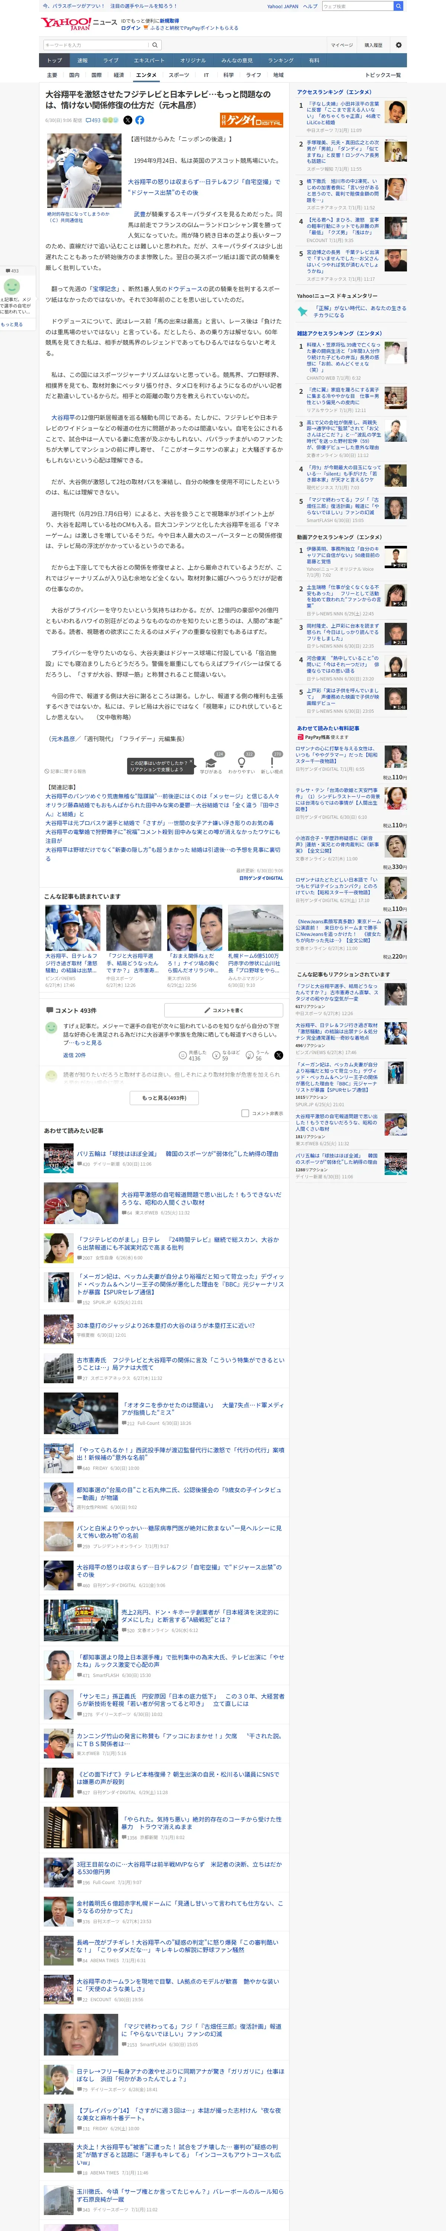
Task: Click the ヘルプ link at top
Action: pos(310,6)
